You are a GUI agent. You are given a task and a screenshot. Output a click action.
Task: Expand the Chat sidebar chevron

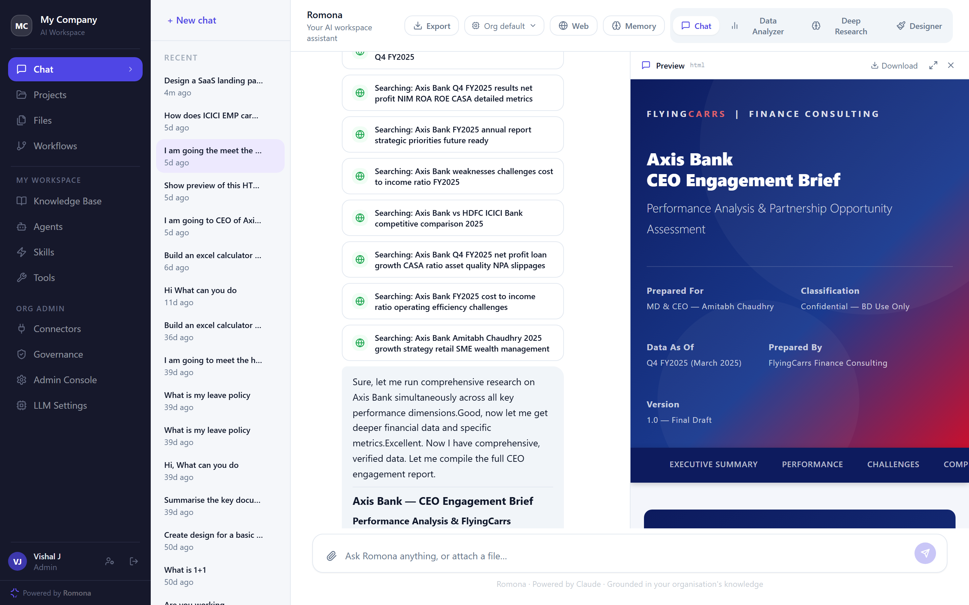(131, 69)
